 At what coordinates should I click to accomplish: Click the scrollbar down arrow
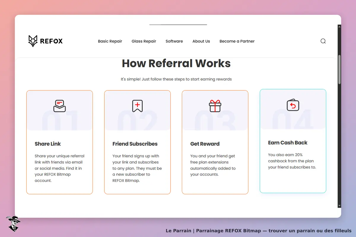(339, 206)
